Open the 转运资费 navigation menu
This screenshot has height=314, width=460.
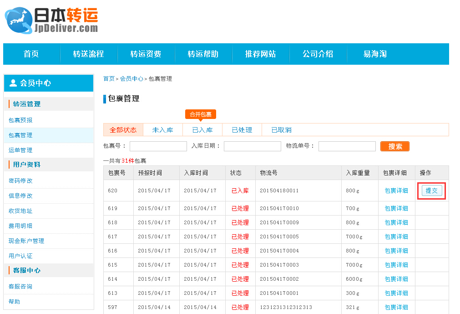[146, 54]
